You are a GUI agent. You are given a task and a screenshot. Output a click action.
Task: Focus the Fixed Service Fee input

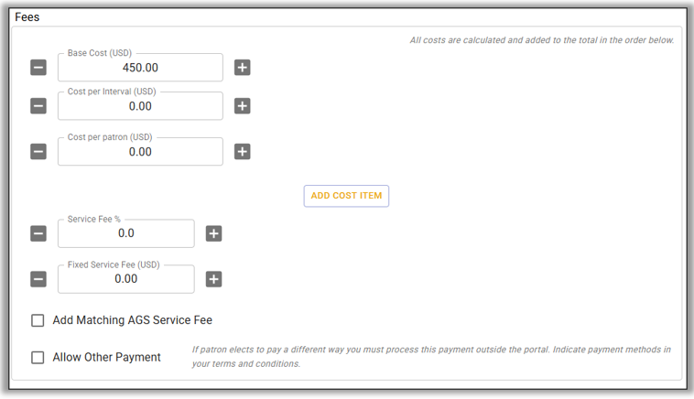126,279
